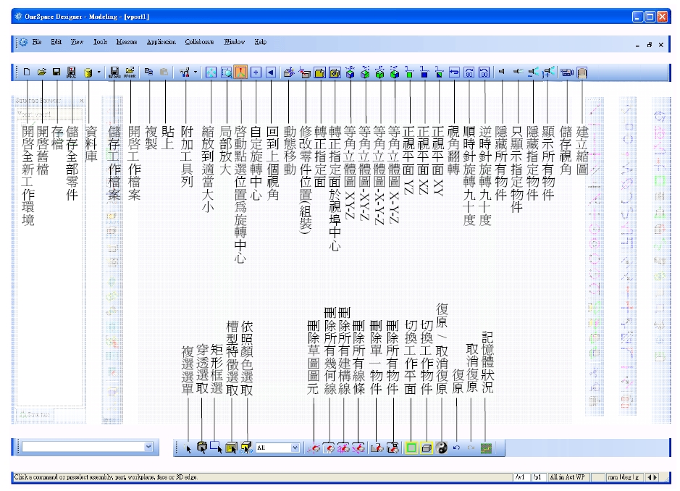Image resolution: width=680 pixels, height=491 pixels.
Task: Toggle the workplane switch green square icon
Action: pos(411,448)
